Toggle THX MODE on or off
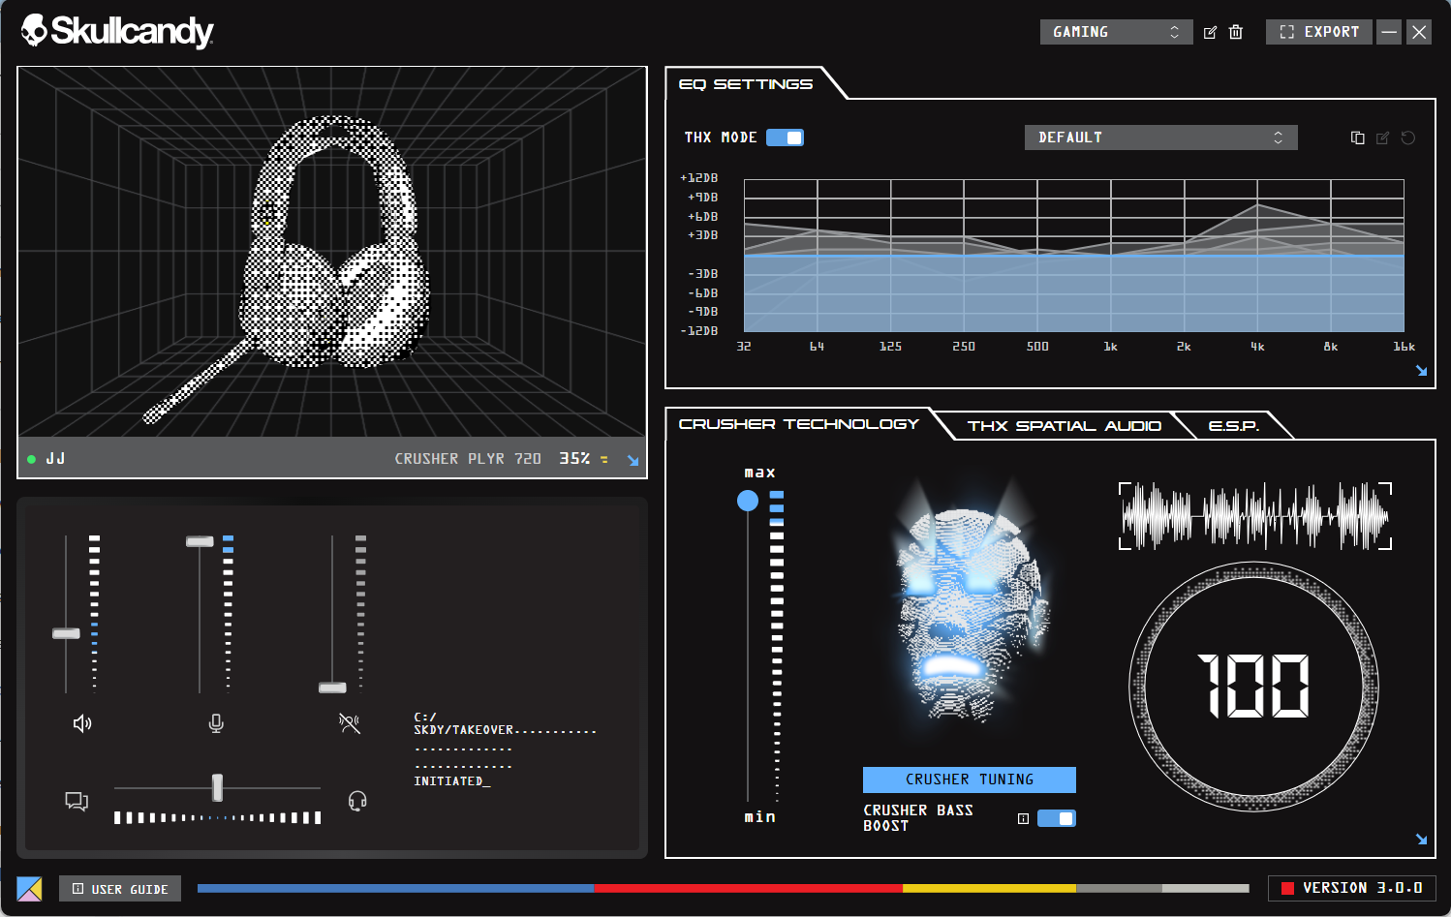 pos(785,137)
